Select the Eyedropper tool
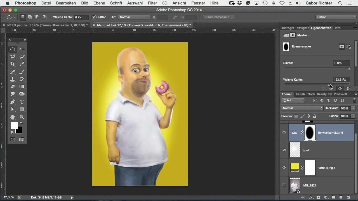This screenshot has width=358, height=201. [22, 64]
